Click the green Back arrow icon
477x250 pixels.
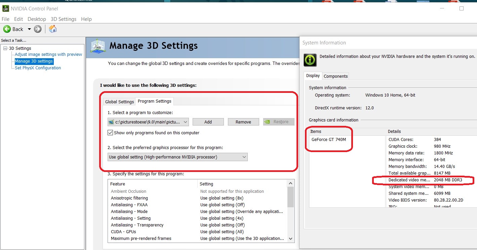click(7, 29)
